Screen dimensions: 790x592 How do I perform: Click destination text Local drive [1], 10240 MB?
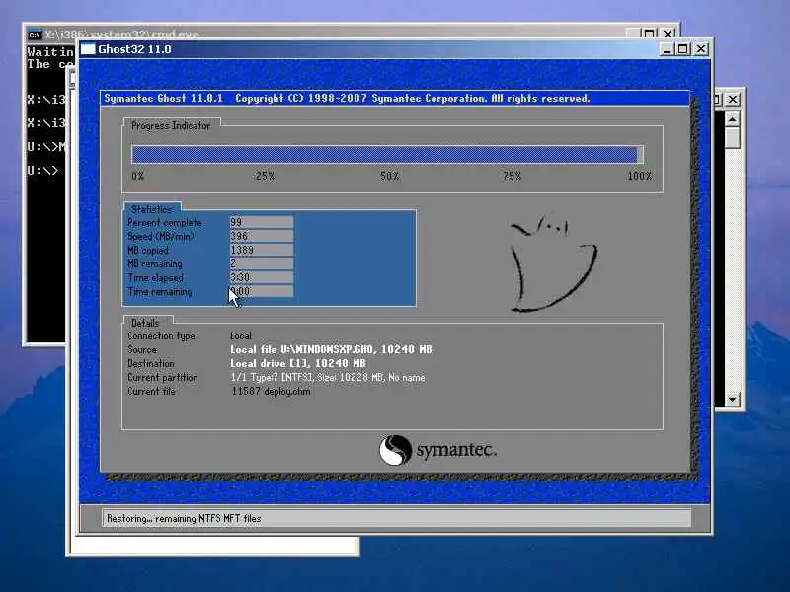[x=298, y=363]
